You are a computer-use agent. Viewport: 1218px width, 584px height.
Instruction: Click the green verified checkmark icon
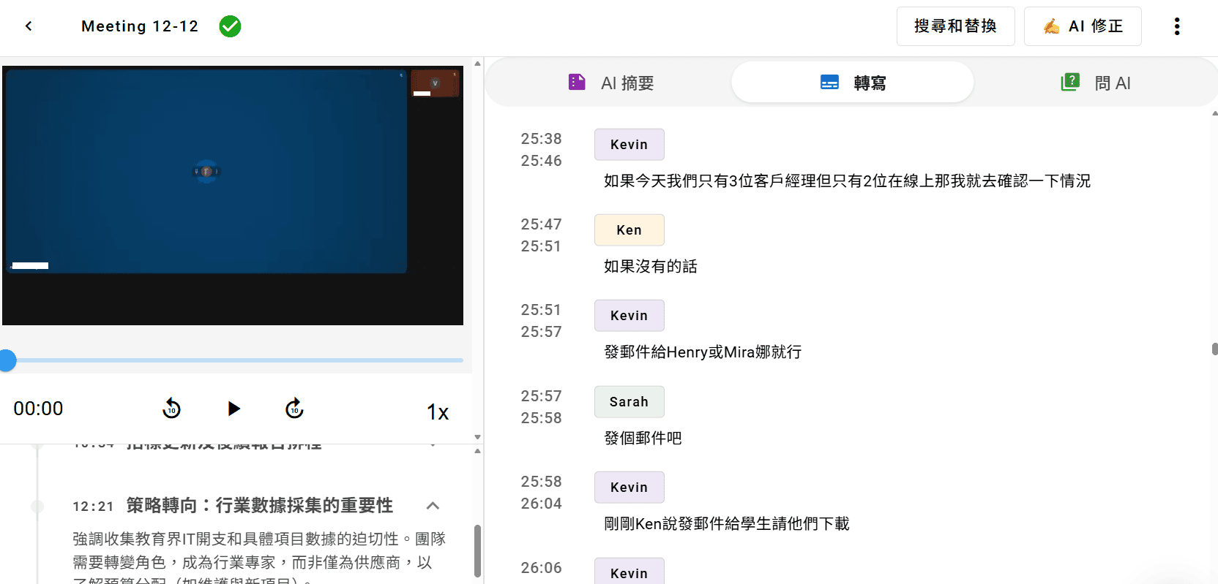point(230,26)
